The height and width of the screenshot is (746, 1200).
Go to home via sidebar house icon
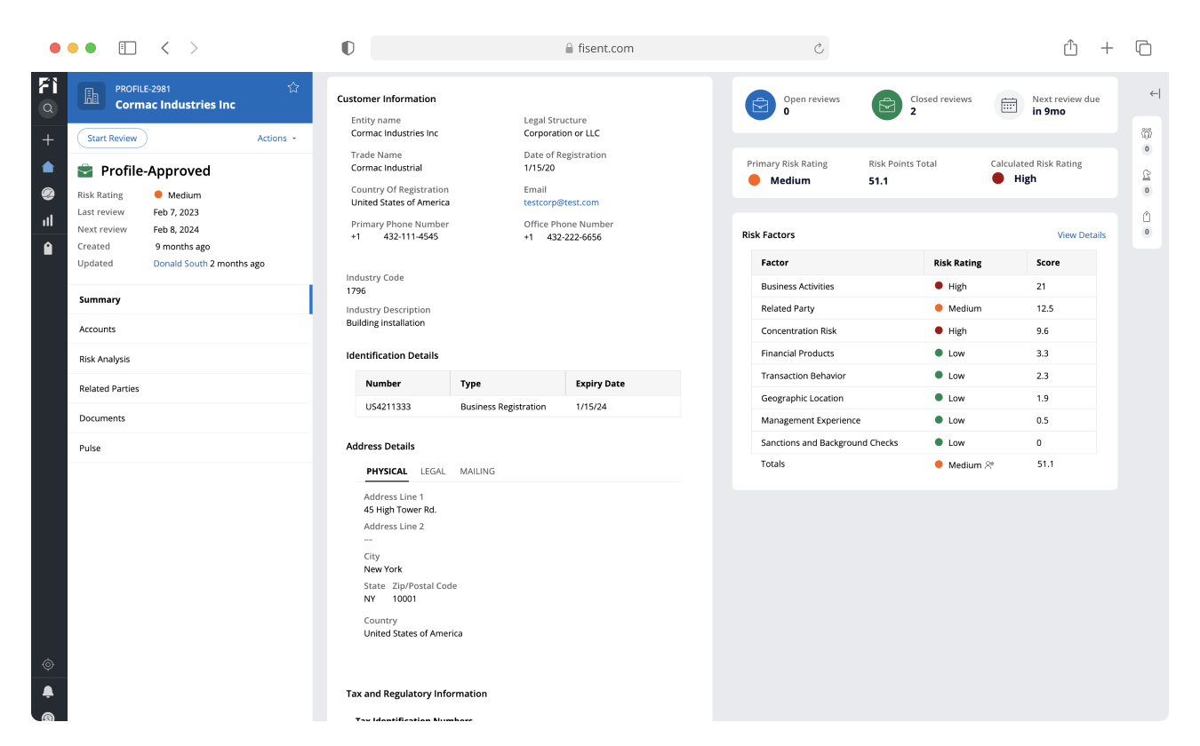tap(48, 167)
